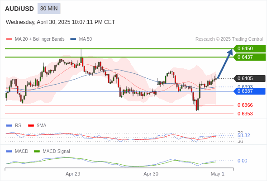Click the blue MA 50 legend swatch
Viewport: 267px width, 181px height.
click(73, 39)
